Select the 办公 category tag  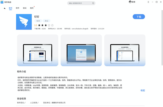click(x=46, y=21)
